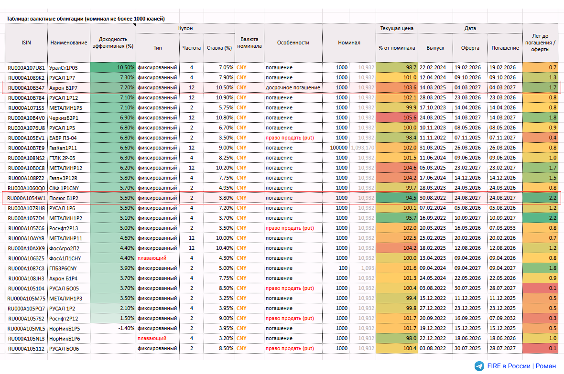Click 'досрочное погашение' in Акрон Б1Р7 row
The image size is (564, 374).
(293, 88)
